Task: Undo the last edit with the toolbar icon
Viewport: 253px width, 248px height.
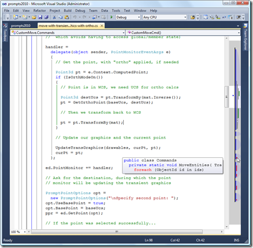Action: click(x=75, y=18)
